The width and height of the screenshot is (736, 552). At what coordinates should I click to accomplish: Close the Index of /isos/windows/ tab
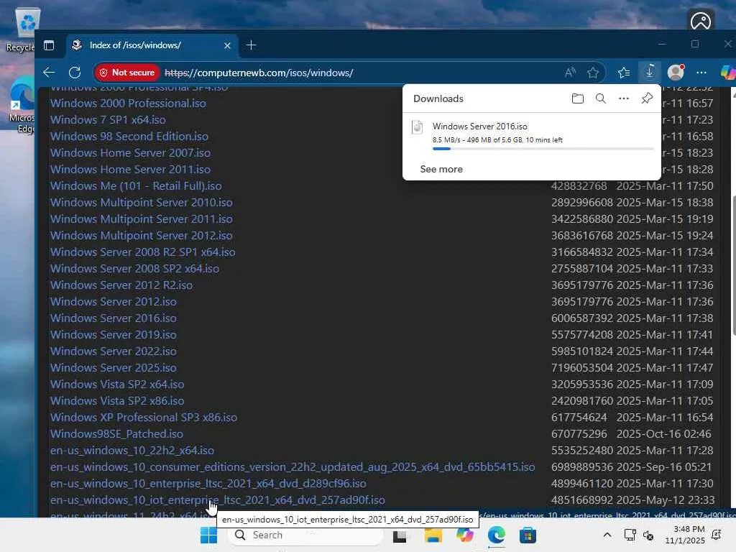pyautogui.click(x=227, y=45)
